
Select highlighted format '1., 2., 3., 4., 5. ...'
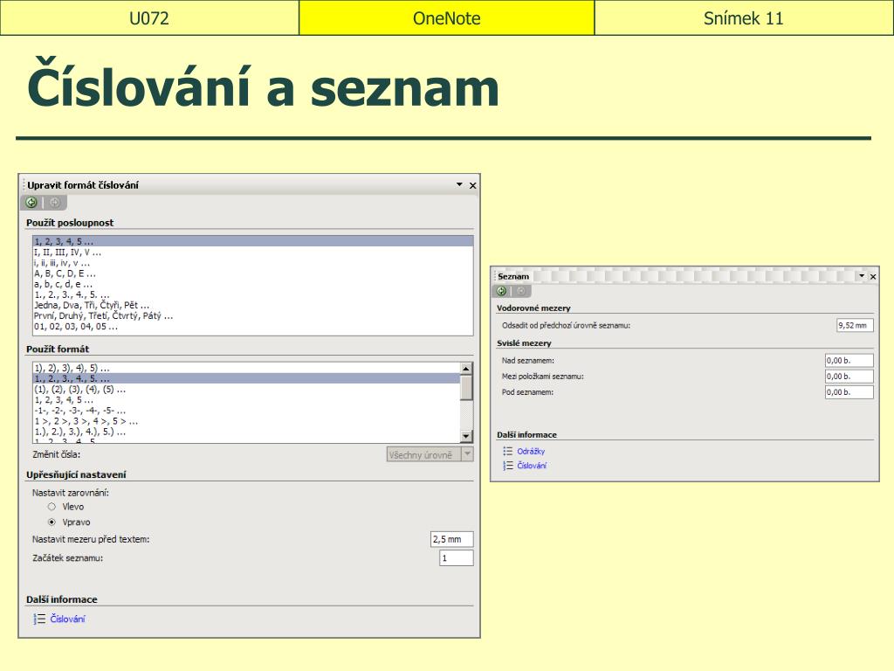pos(246,378)
